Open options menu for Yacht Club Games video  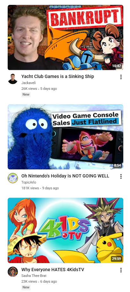click(121, 77)
